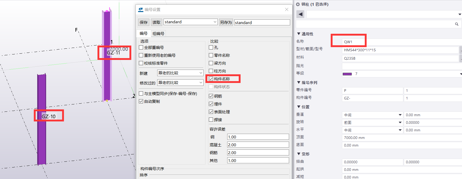
Task: Click the 型材 field HM544*300*11*15
Action: pyautogui.click(x=400, y=50)
